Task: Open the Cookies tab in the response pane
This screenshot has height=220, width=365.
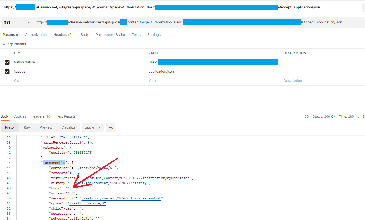Action: (20, 116)
